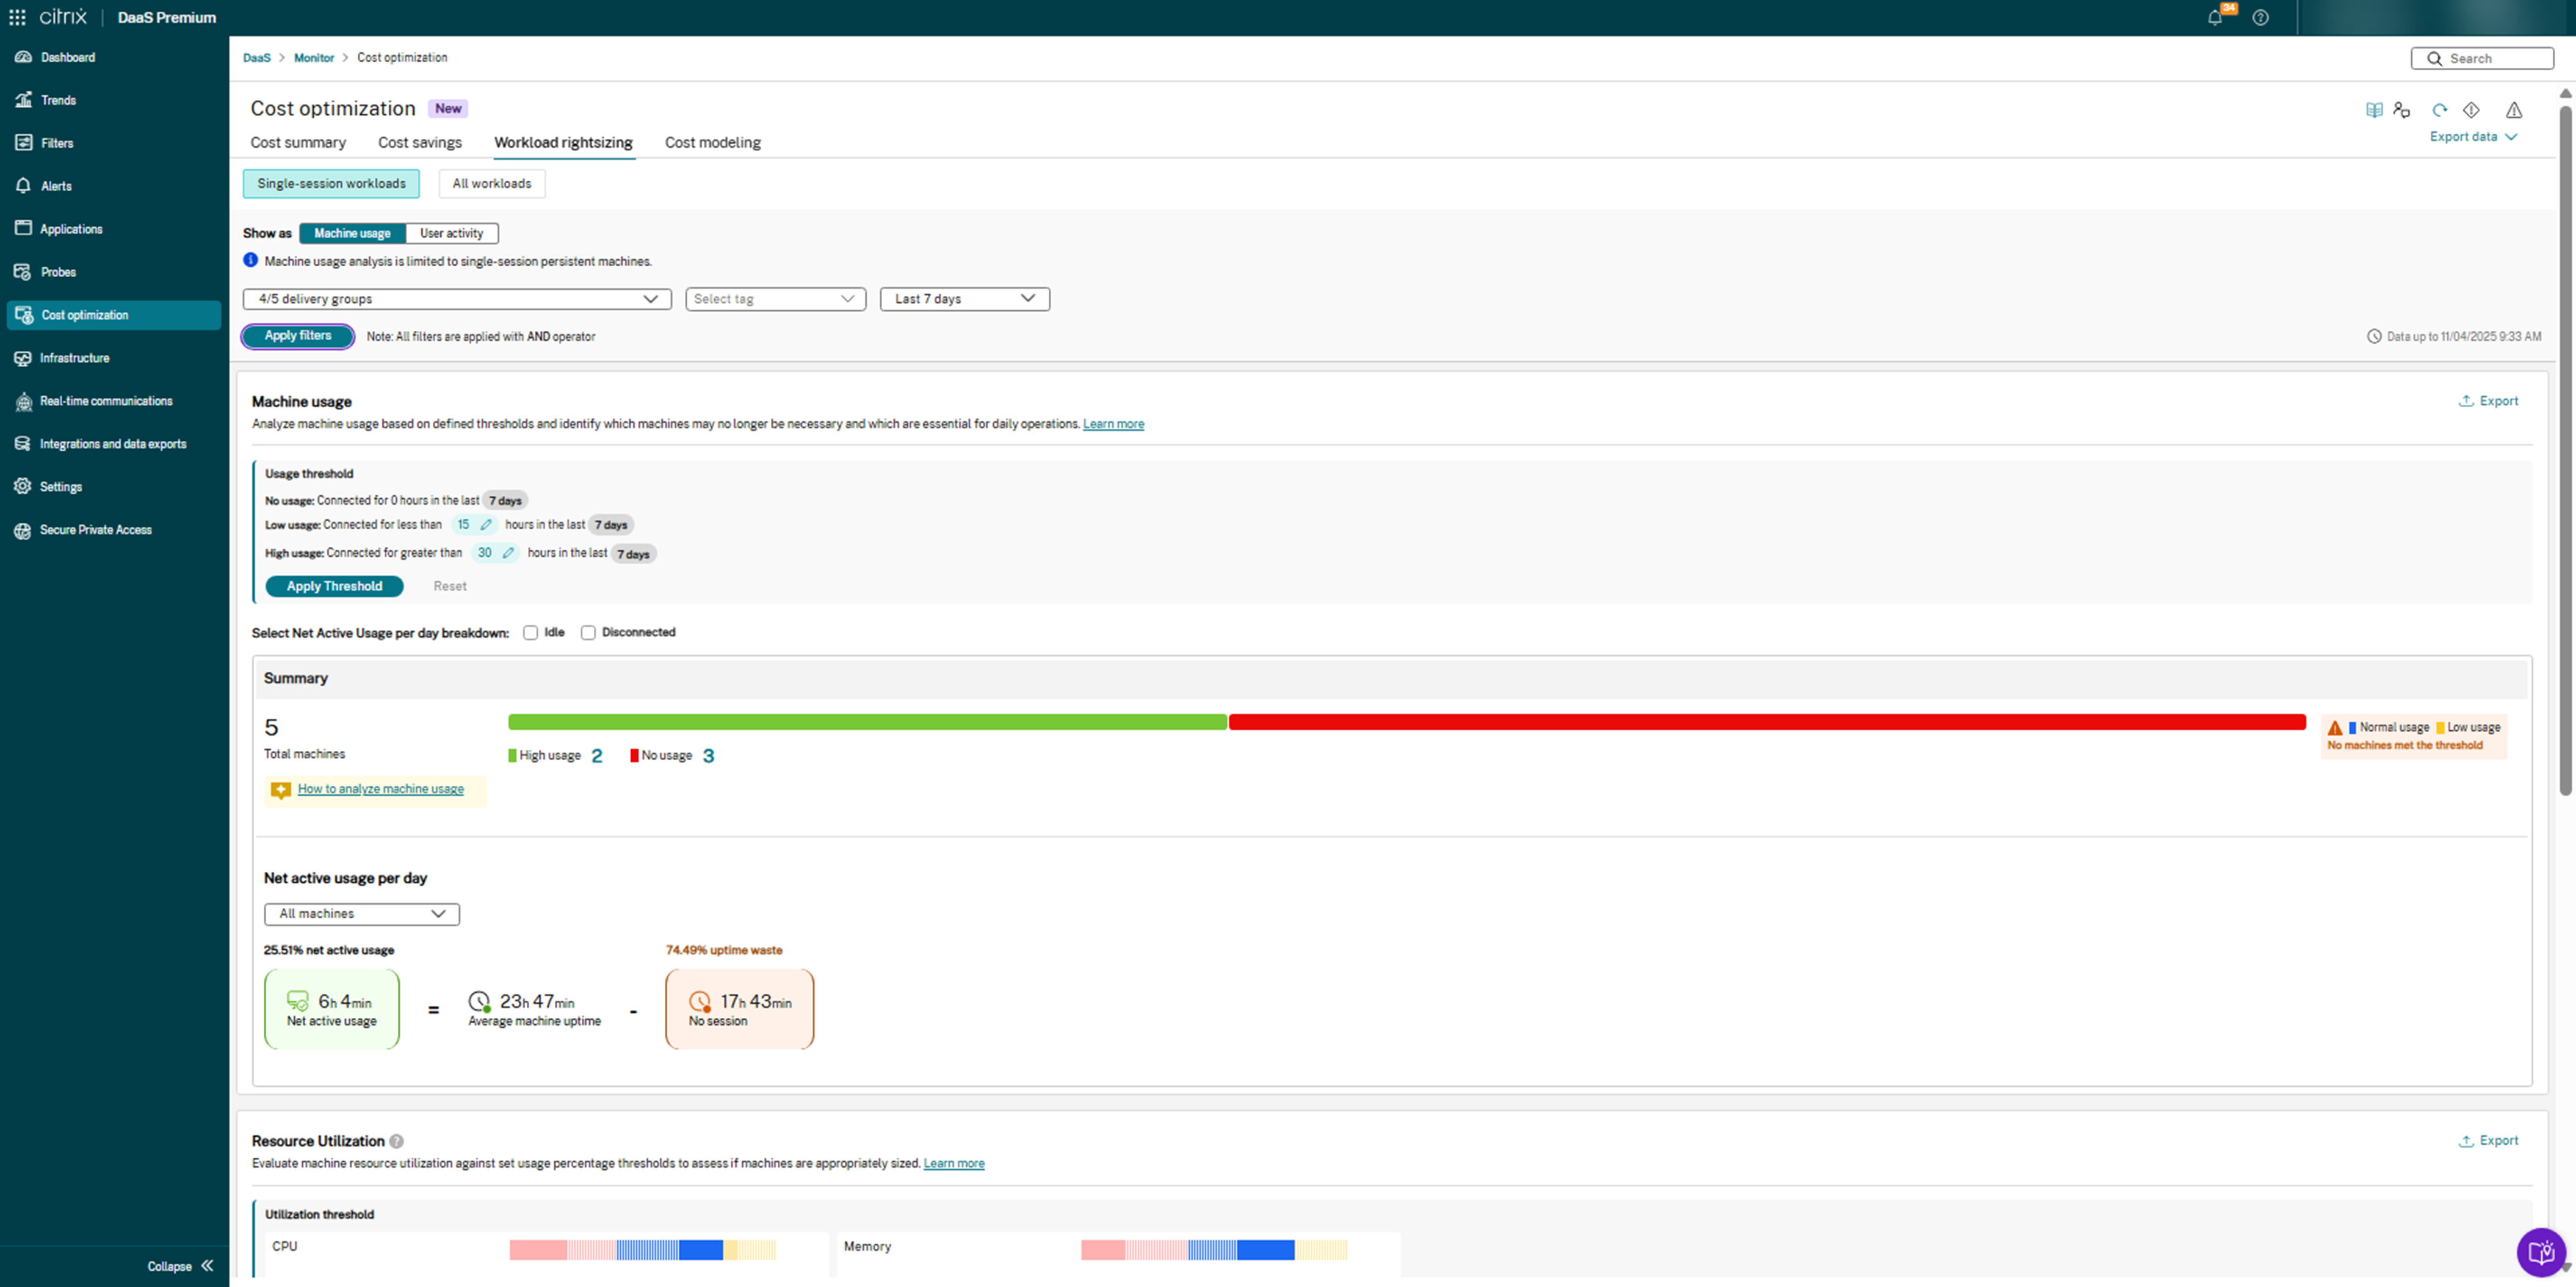Screen dimensions: 2576x1287
Task: Open the Cost savings tab
Action: pyautogui.click(x=419, y=142)
